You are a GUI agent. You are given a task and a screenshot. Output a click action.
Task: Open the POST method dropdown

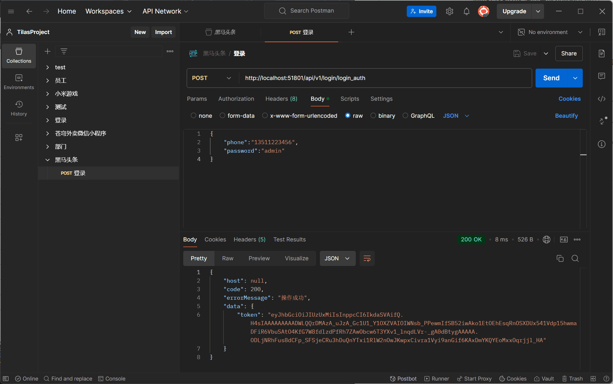[212, 78]
